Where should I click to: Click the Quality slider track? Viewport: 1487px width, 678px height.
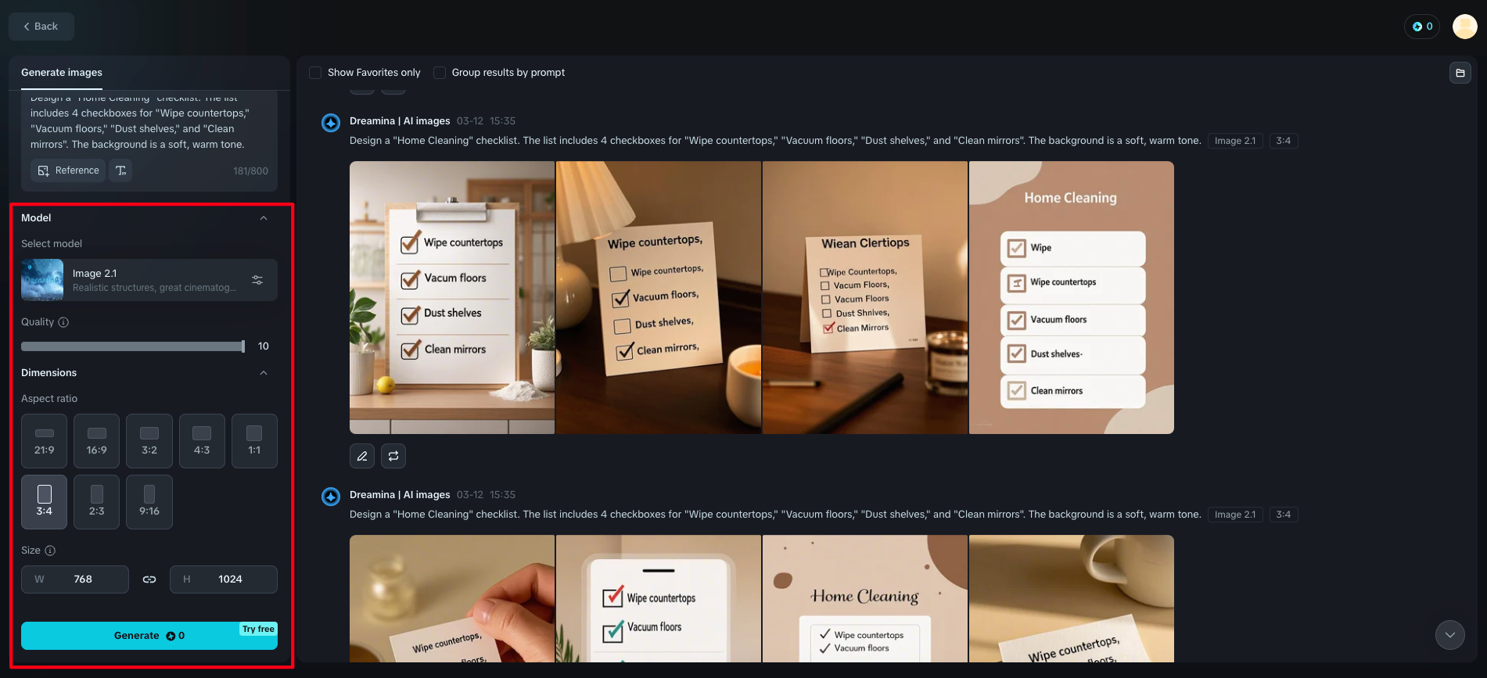[133, 346]
